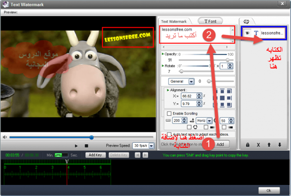Stop the preview playback
291x196 pixels.
tap(86, 146)
